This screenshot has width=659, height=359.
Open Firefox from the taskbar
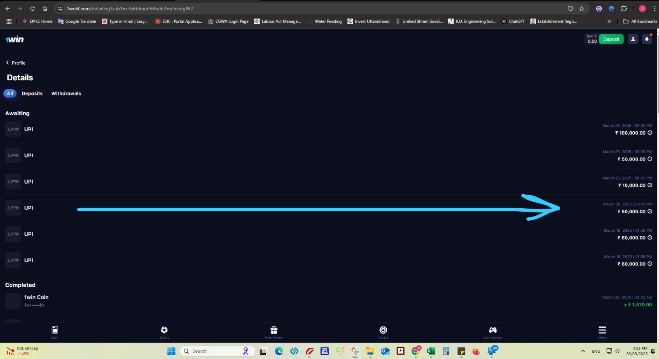(x=476, y=351)
